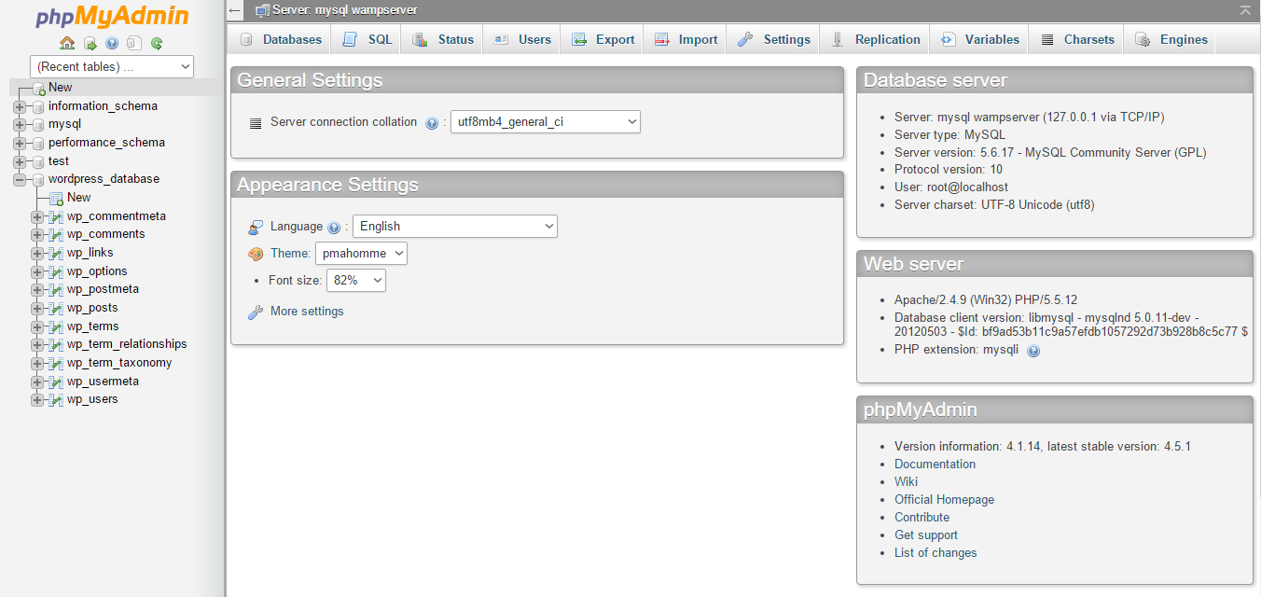Click the database icon of performance_schema
1261x597 pixels.
coord(38,144)
